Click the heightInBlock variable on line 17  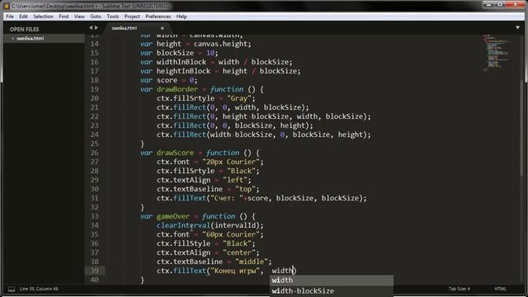point(183,71)
